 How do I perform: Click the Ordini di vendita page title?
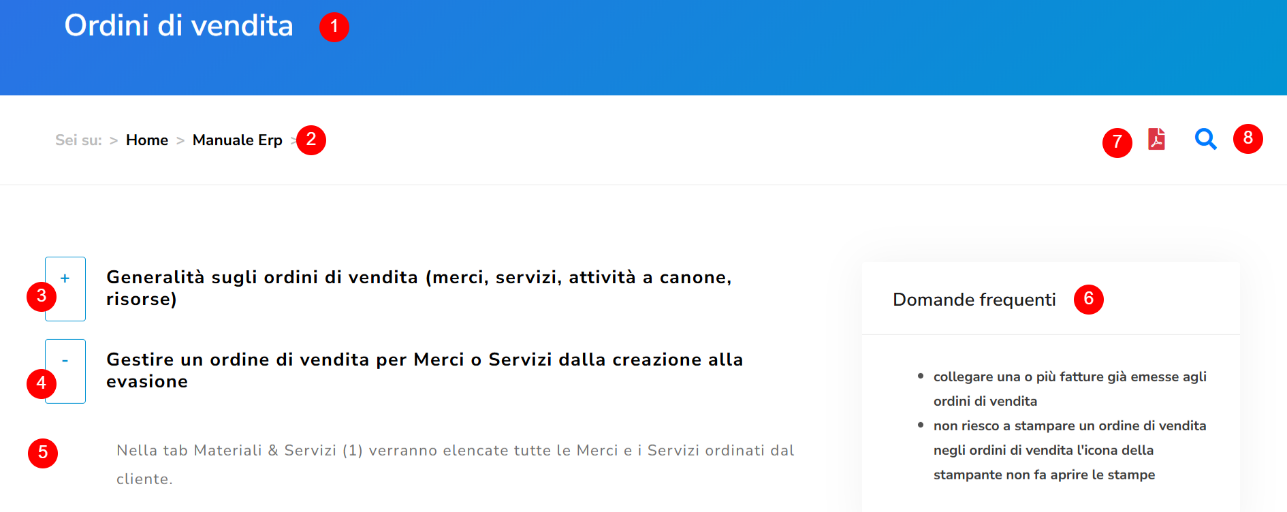tap(178, 25)
